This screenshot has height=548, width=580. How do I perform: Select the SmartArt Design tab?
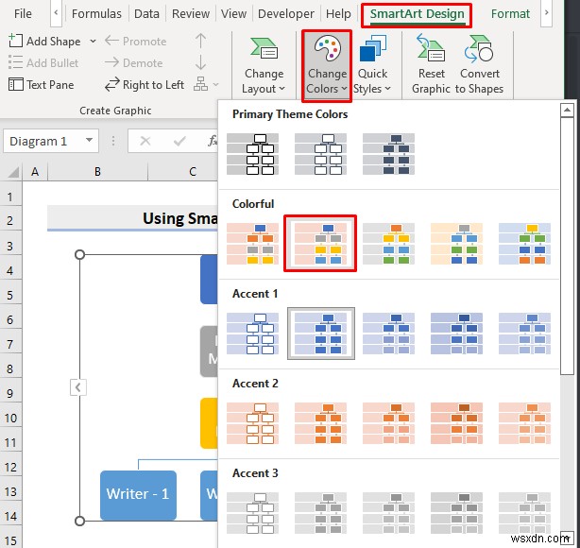pyautogui.click(x=417, y=14)
